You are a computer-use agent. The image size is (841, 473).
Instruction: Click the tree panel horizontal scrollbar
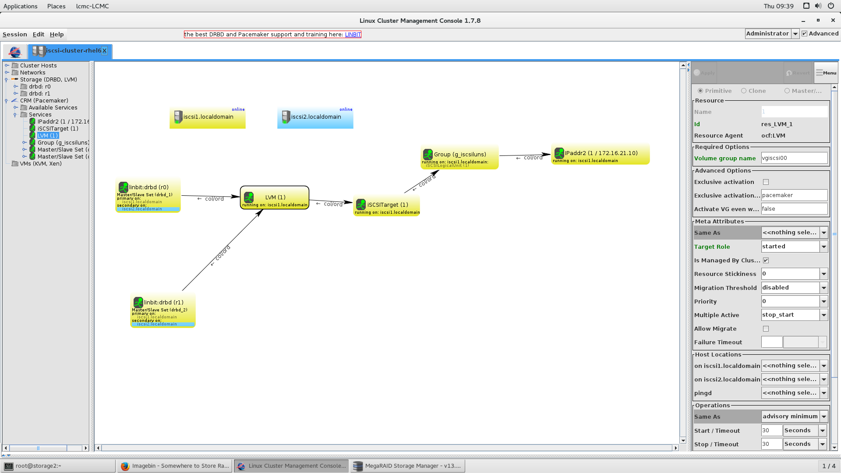pyautogui.click(x=38, y=448)
